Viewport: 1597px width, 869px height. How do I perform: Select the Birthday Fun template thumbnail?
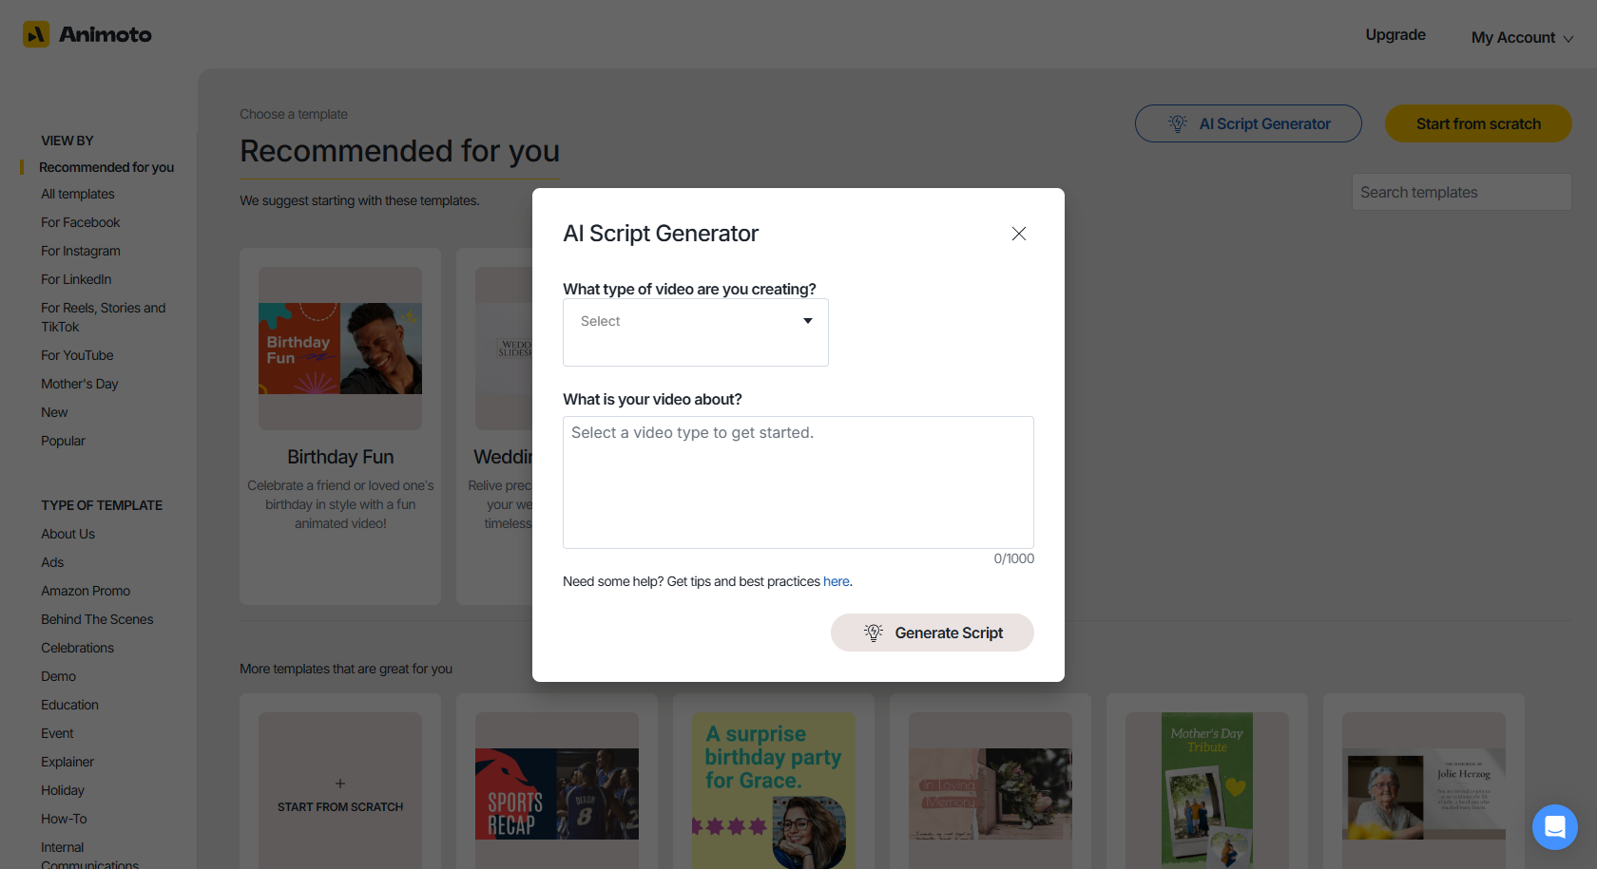point(340,349)
